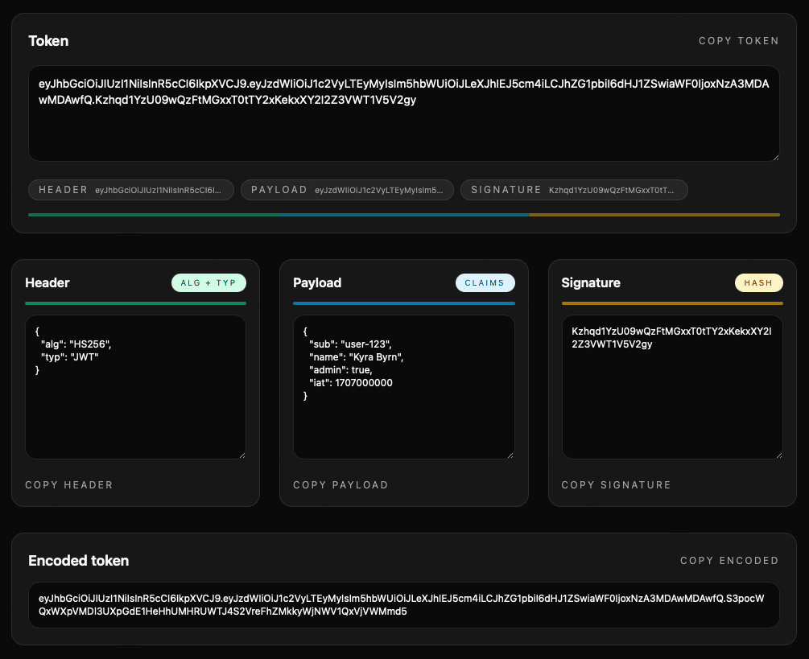Click the green underline on the Header card
Image resolution: width=809 pixels, height=659 pixels.
point(135,303)
